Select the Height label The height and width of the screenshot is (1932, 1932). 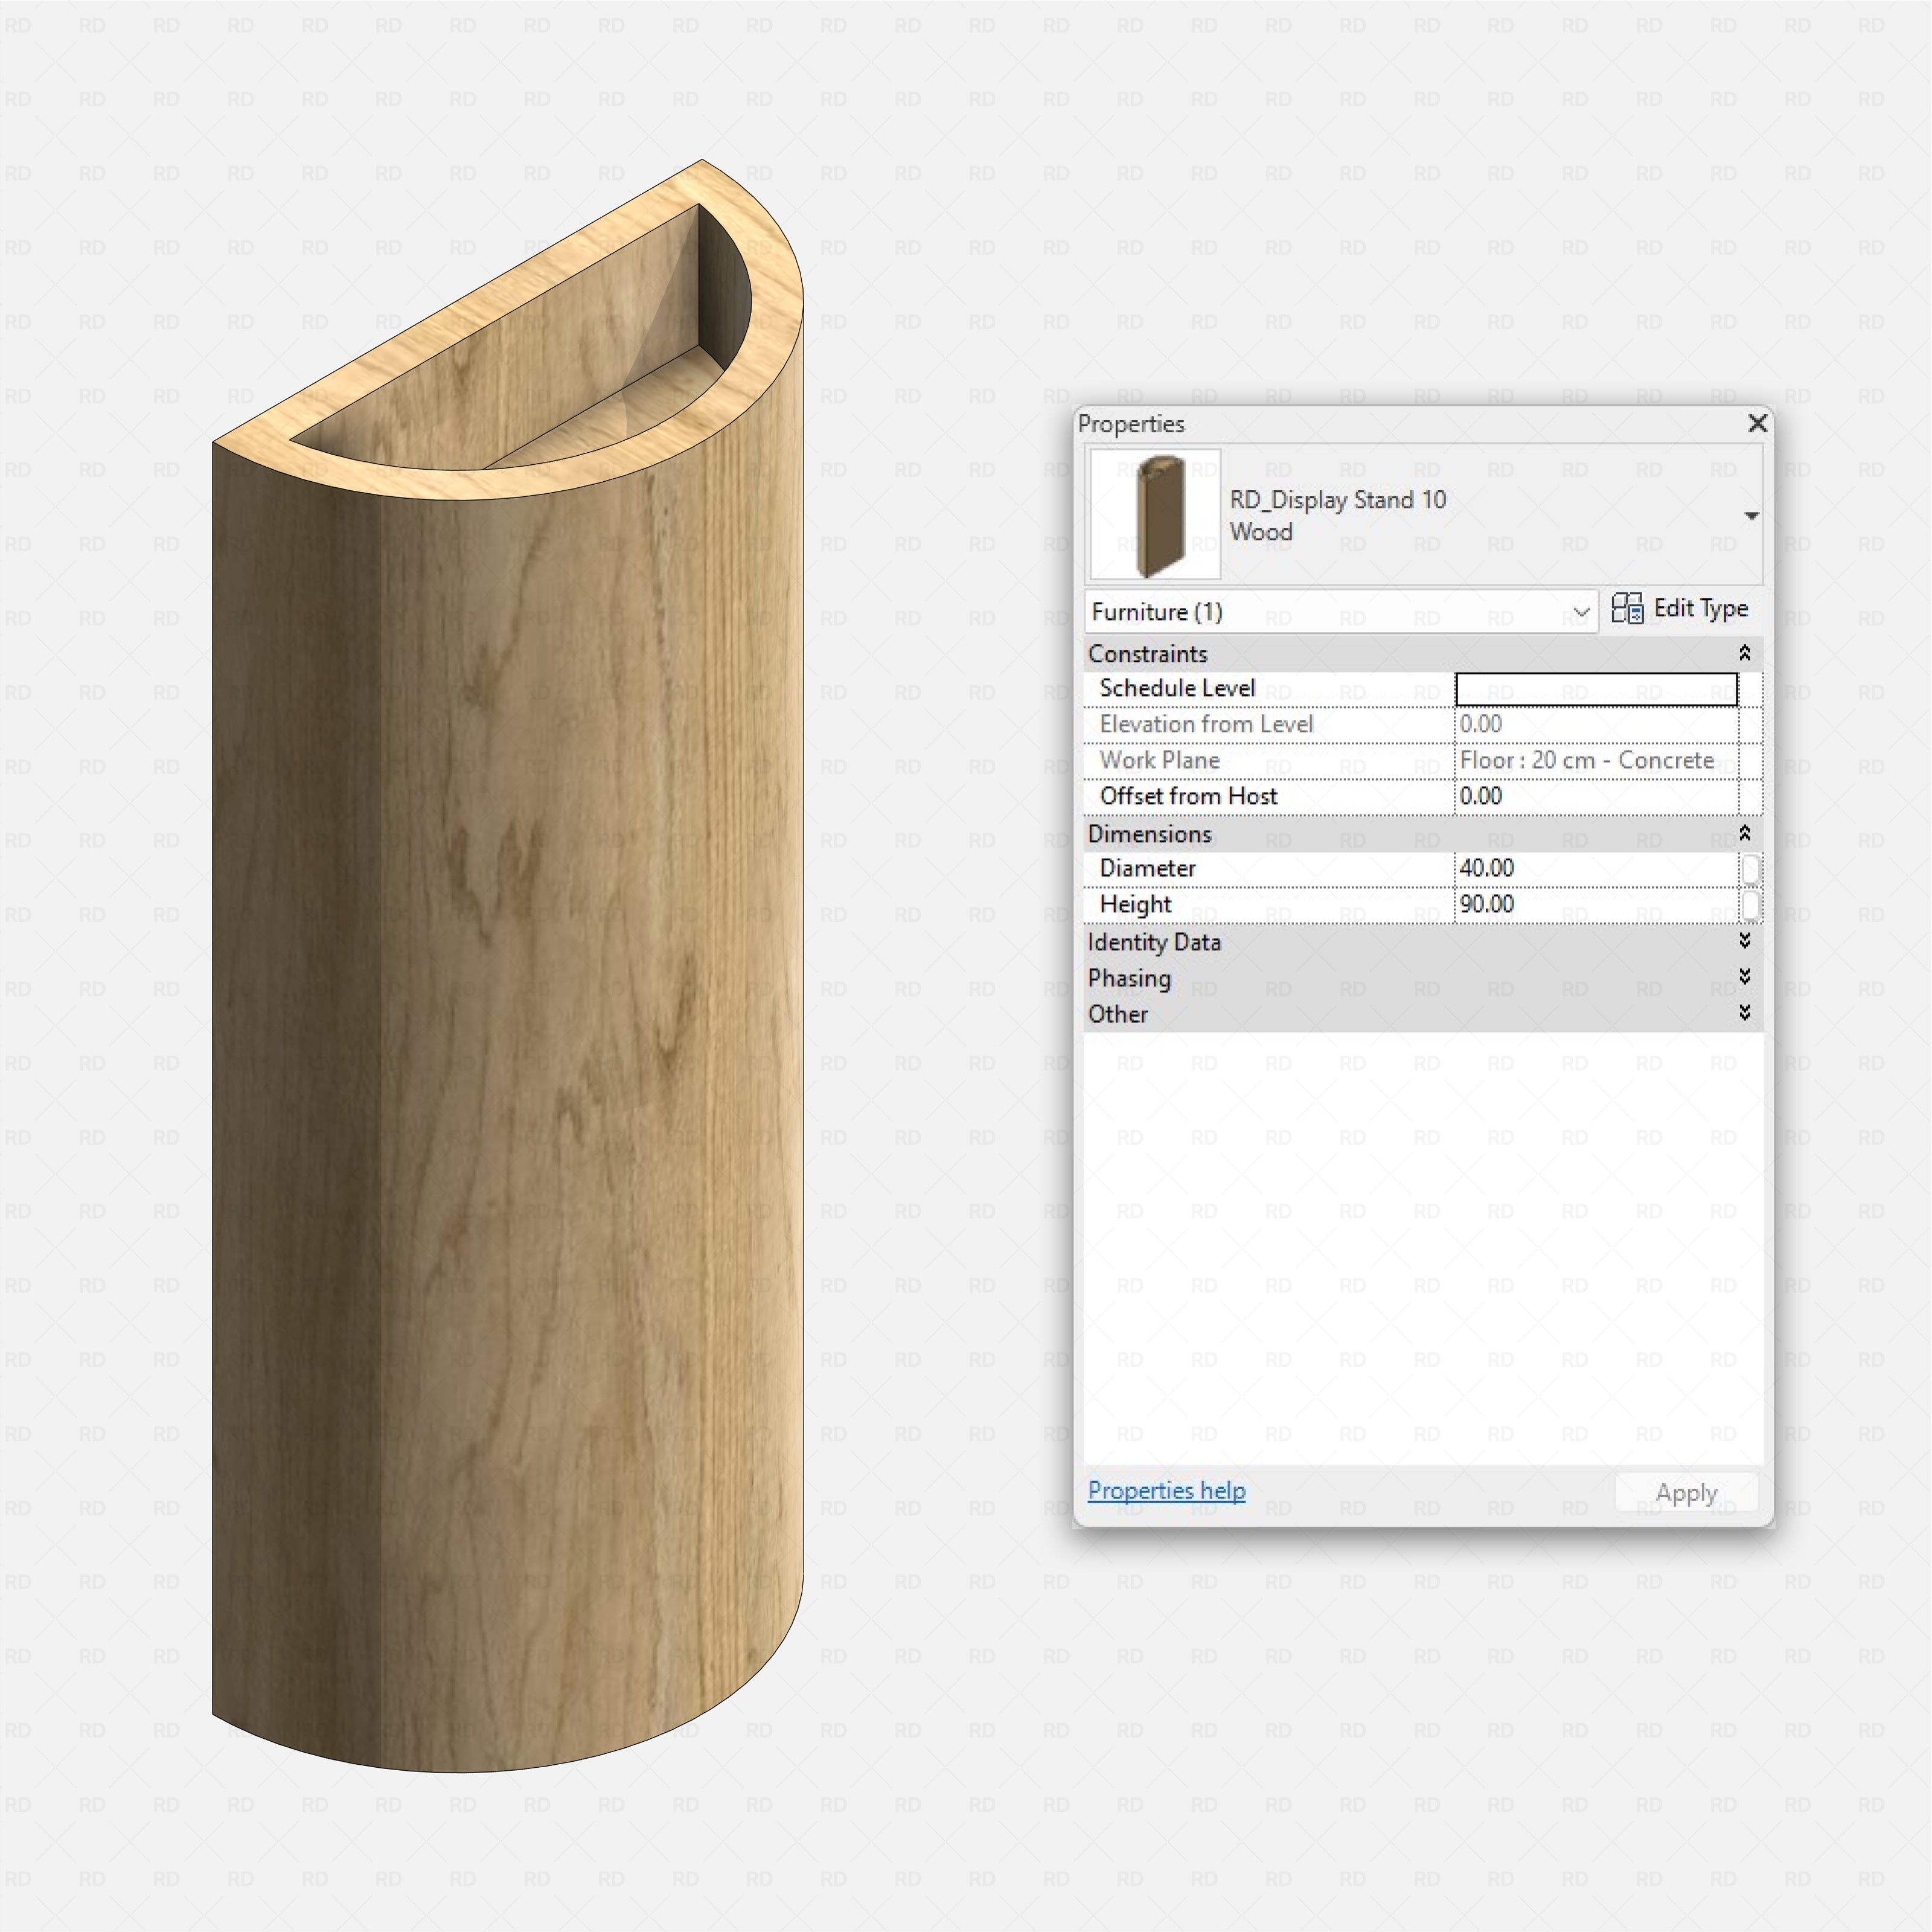coord(1135,905)
